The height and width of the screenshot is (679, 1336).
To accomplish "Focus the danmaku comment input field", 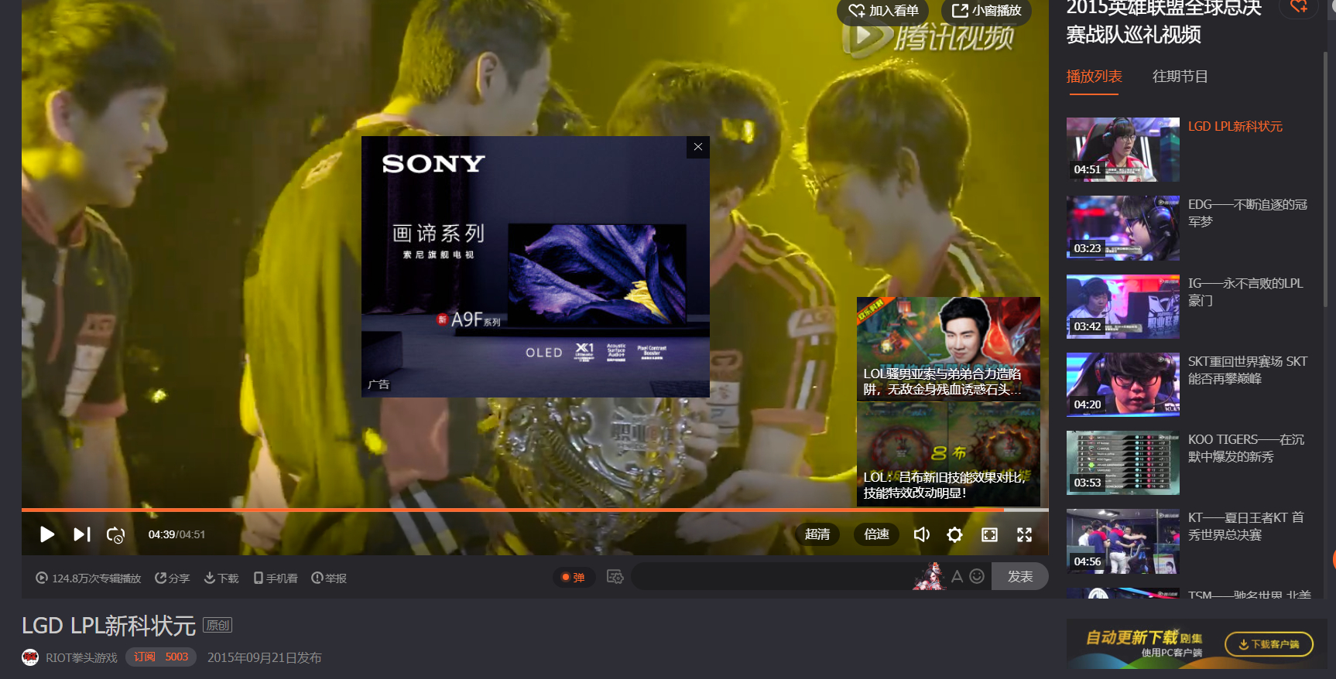I will tap(771, 577).
